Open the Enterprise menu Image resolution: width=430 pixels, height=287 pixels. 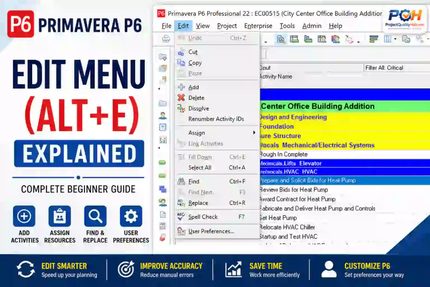258,26
